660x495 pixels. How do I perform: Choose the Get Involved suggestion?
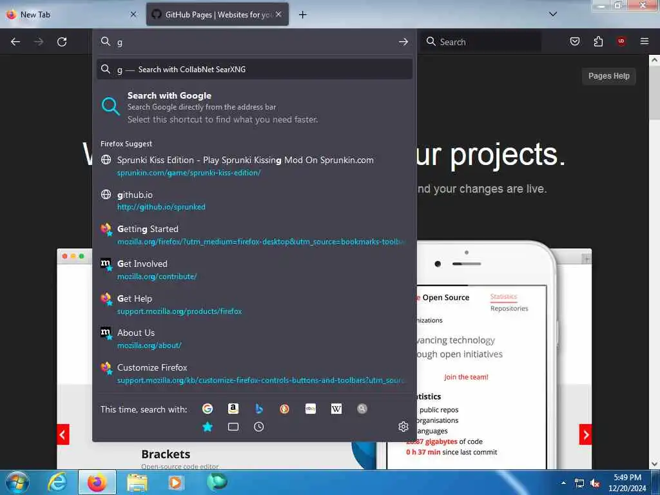coord(254,269)
